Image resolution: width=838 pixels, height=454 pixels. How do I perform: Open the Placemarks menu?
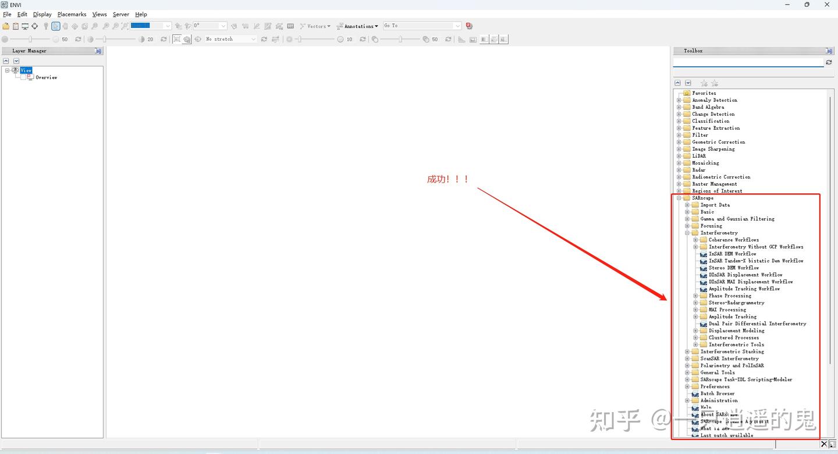click(x=72, y=14)
